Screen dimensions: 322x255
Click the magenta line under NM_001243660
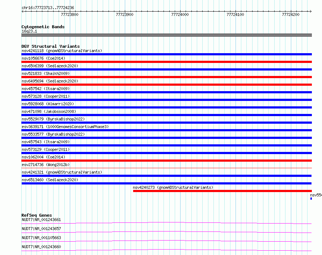(x=166, y=250)
